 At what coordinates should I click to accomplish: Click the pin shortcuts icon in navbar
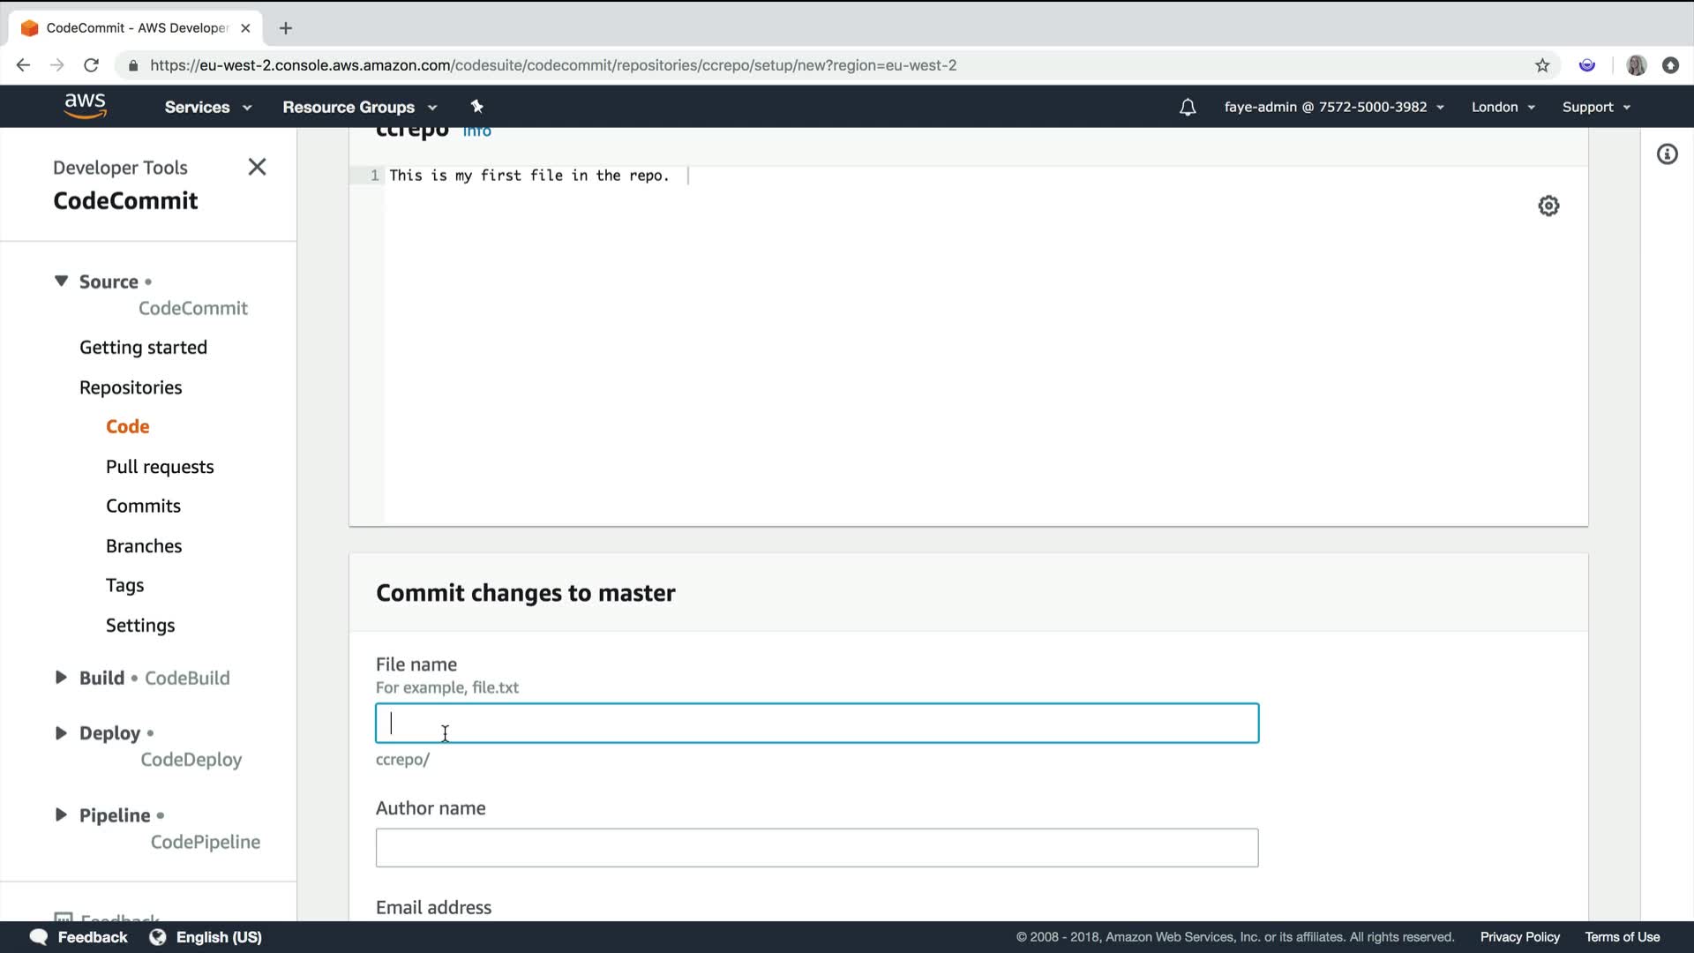click(476, 107)
